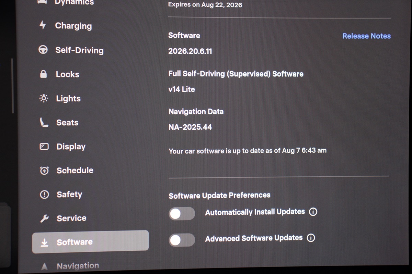Image resolution: width=412 pixels, height=274 pixels.
Task: Click the Locks padlock icon
Action: pos(44,74)
